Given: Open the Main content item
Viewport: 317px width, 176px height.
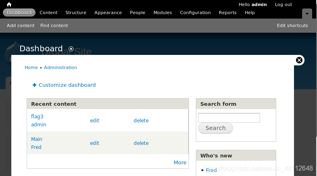Looking at the screenshot, I should point(37,139).
